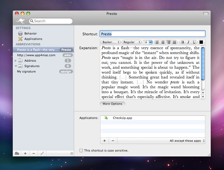Image resolution: width=224 pixels, height=170 pixels.
Task: Expand the Address folder disclosure triangle
Action: point(16,60)
